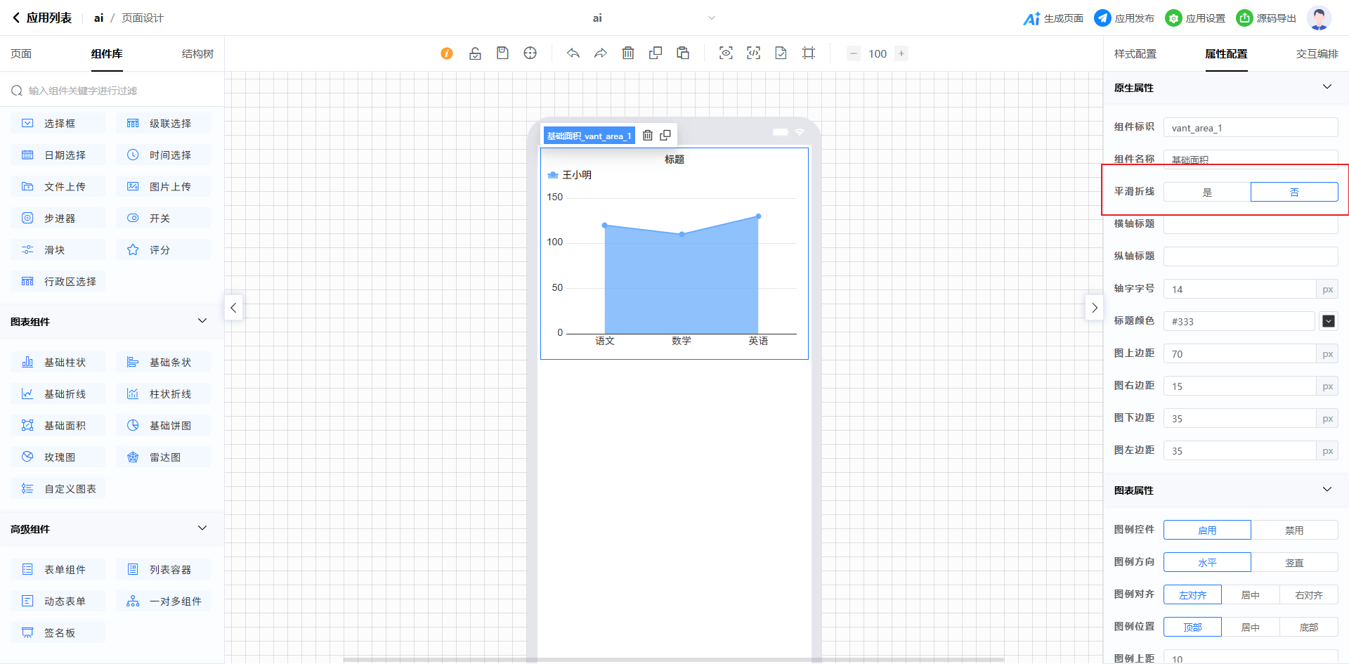Image resolution: width=1349 pixels, height=664 pixels.
Task: Click the undo arrow in the toolbar
Action: 573,53
